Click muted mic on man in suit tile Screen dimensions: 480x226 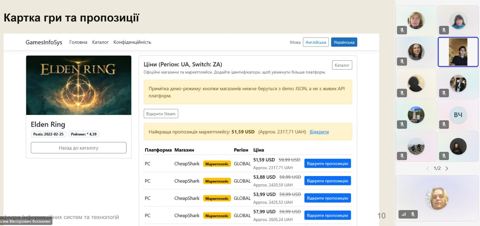click(x=444, y=93)
